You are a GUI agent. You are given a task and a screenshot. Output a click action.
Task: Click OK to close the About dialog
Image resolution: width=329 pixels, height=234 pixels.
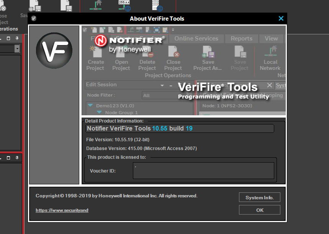pos(259,210)
